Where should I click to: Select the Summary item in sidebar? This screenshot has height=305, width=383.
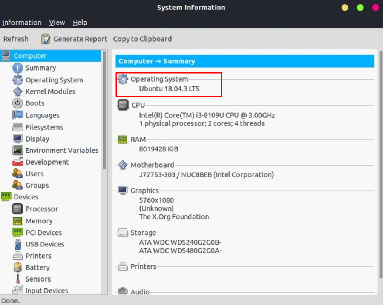tap(40, 68)
